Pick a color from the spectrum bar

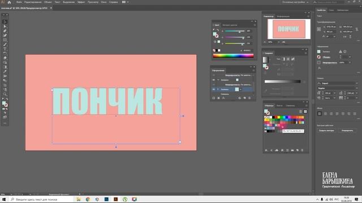pos(233,55)
